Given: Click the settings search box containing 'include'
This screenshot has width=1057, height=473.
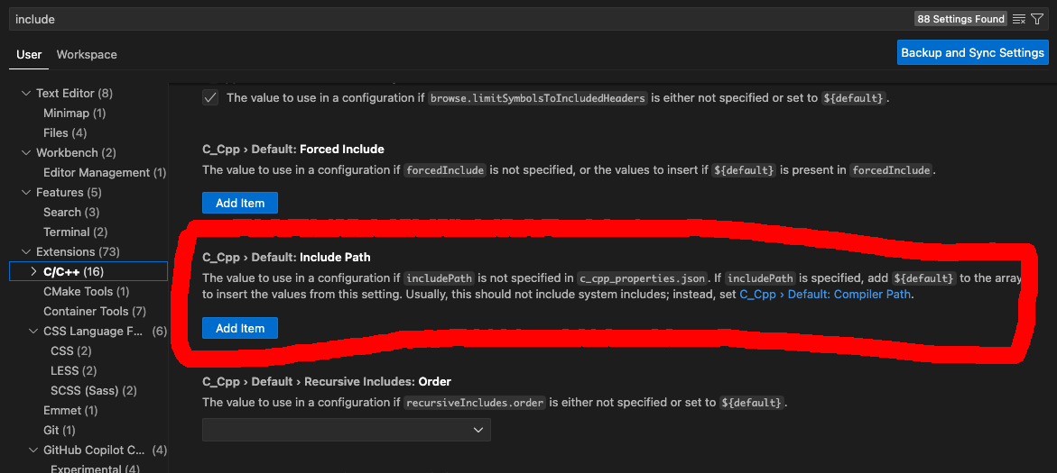Looking at the screenshot, I should click(x=529, y=20).
